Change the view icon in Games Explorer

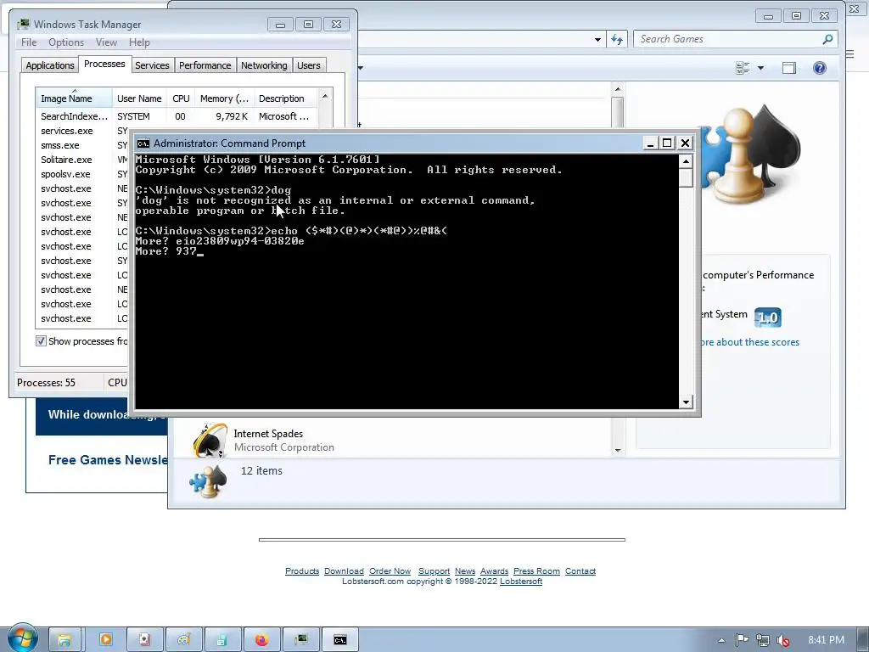coord(743,68)
